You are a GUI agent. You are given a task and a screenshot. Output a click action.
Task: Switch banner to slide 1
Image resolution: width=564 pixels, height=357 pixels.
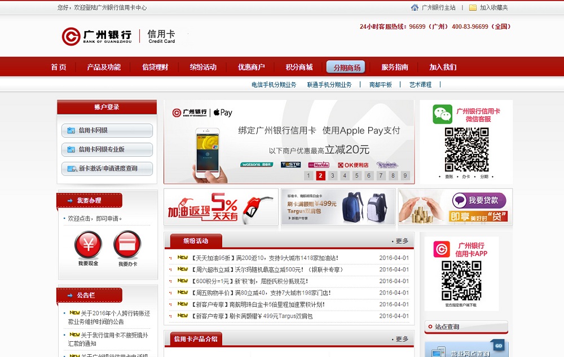pyautogui.click(x=309, y=175)
